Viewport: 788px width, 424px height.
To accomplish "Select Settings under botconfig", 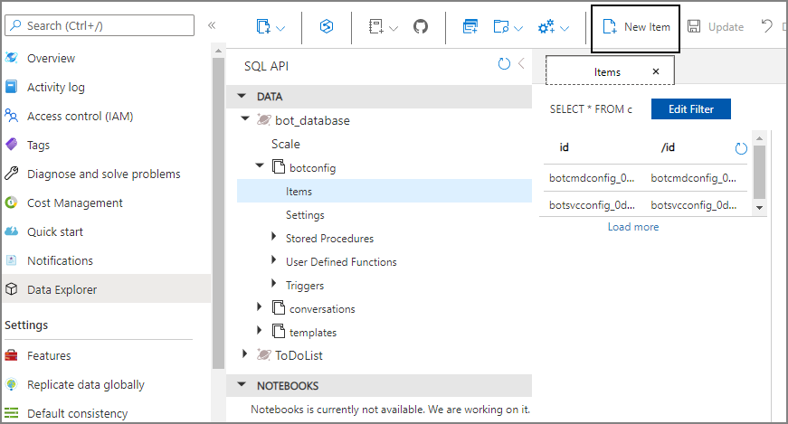I will click(x=305, y=215).
